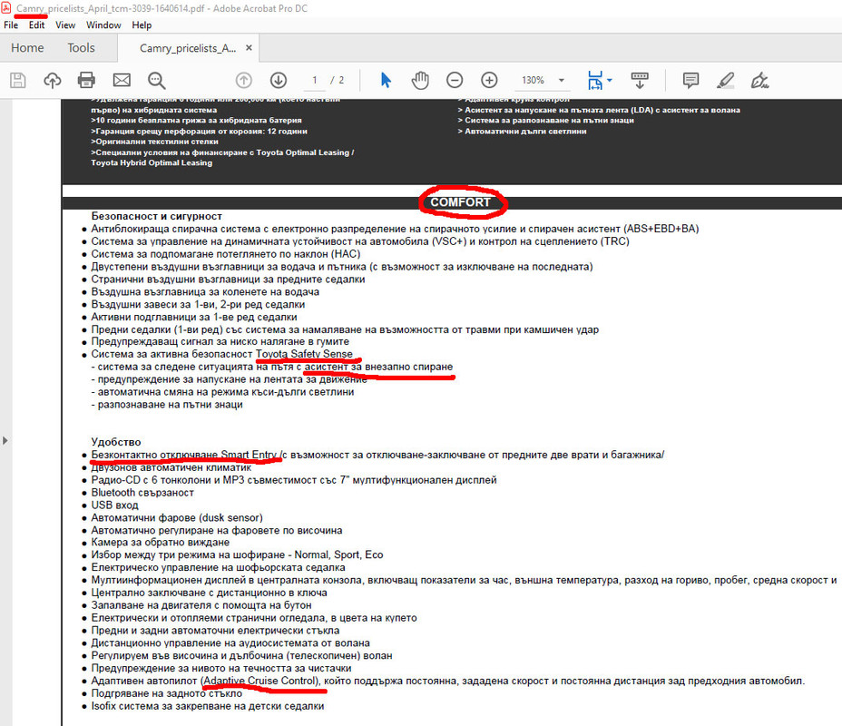
Task: Send file by email envelope icon
Action: click(122, 81)
